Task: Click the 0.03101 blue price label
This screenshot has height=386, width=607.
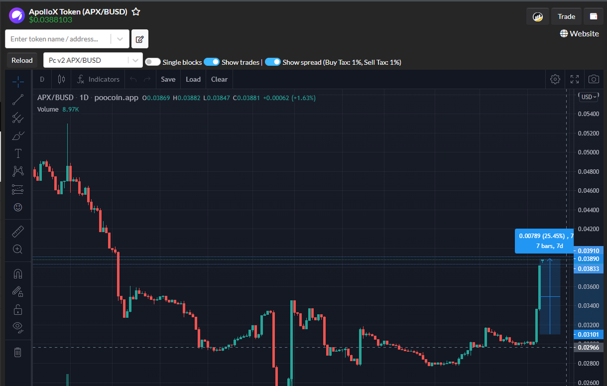Action: click(588, 334)
